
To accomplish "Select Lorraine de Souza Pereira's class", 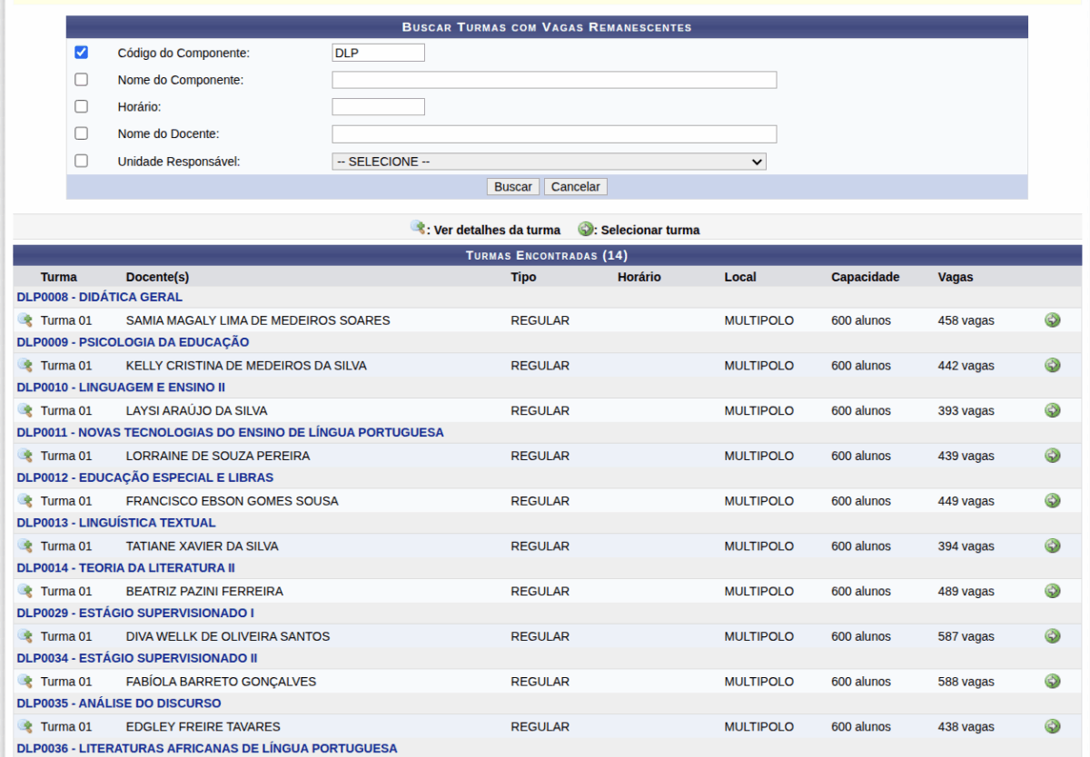I will click(x=1053, y=456).
